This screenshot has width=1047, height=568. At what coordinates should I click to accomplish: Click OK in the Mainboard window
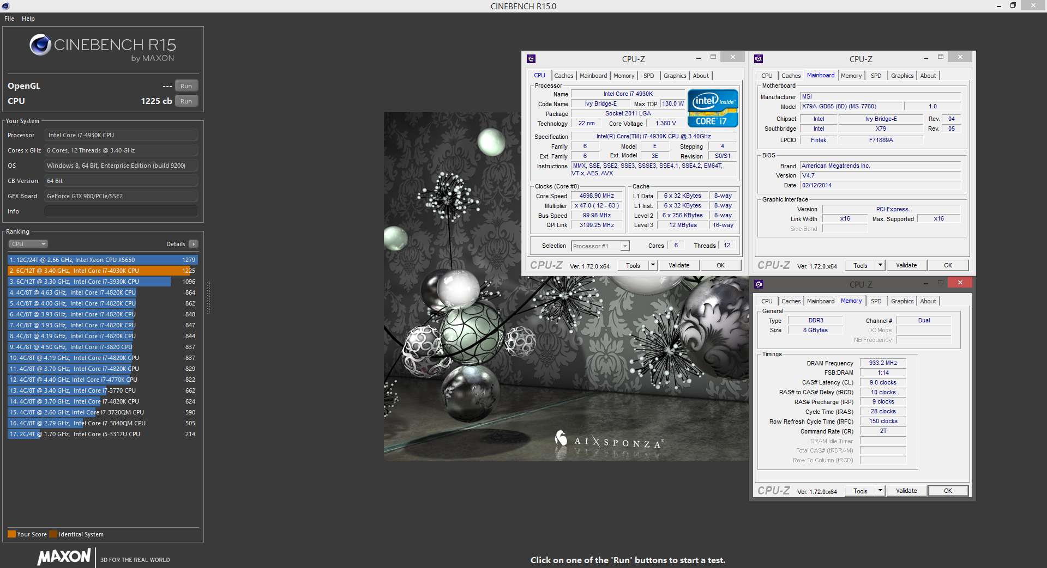point(948,265)
